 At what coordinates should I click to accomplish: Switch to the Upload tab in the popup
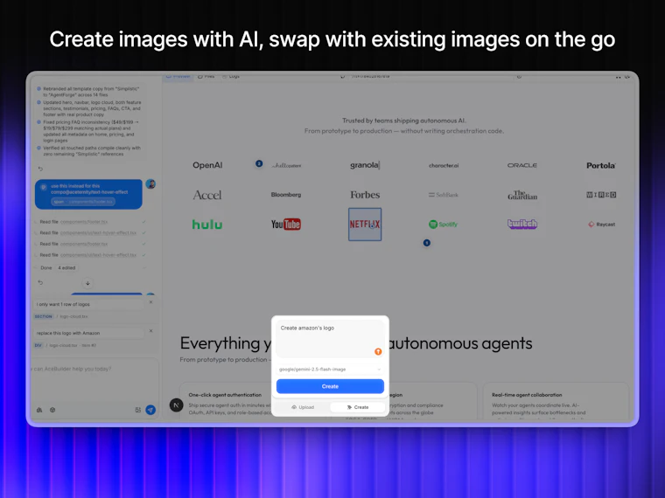tap(303, 407)
